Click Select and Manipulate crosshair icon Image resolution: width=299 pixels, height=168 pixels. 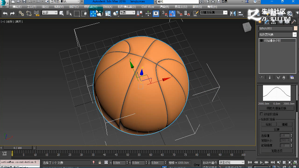(x=148, y=14)
